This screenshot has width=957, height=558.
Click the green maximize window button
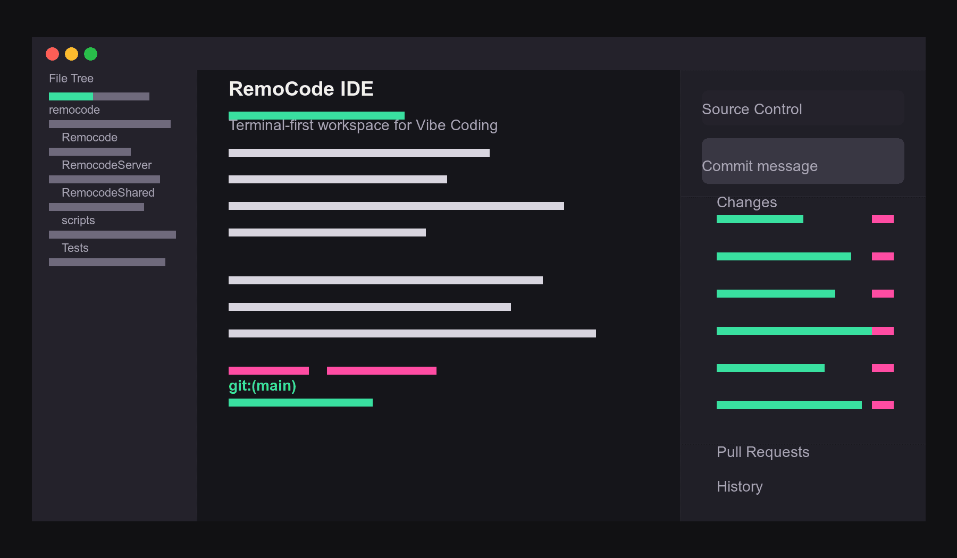(90, 54)
